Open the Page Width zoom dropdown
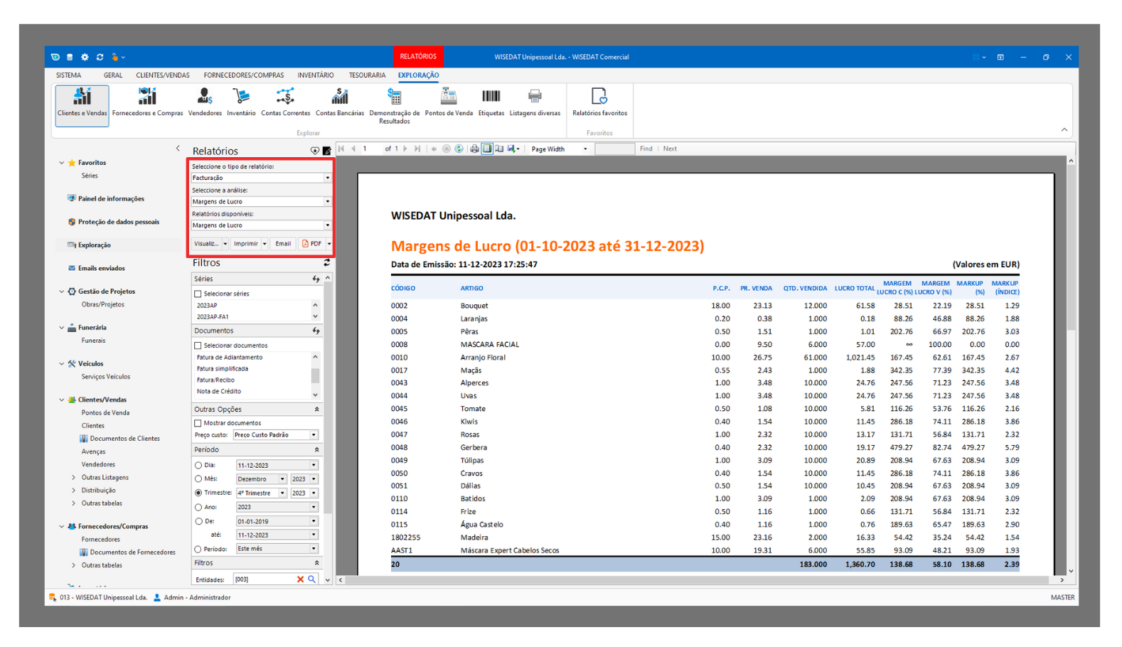 tap(560, 149)
